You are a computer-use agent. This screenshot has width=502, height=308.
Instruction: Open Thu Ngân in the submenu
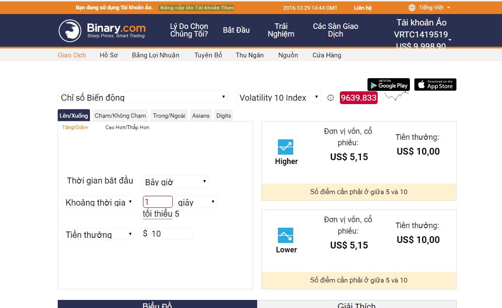[x=250, y=55]
